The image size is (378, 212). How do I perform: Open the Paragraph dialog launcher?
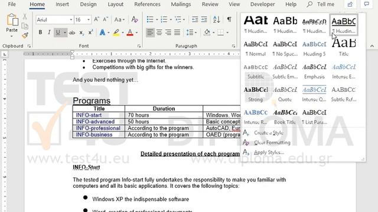[233, 46]
